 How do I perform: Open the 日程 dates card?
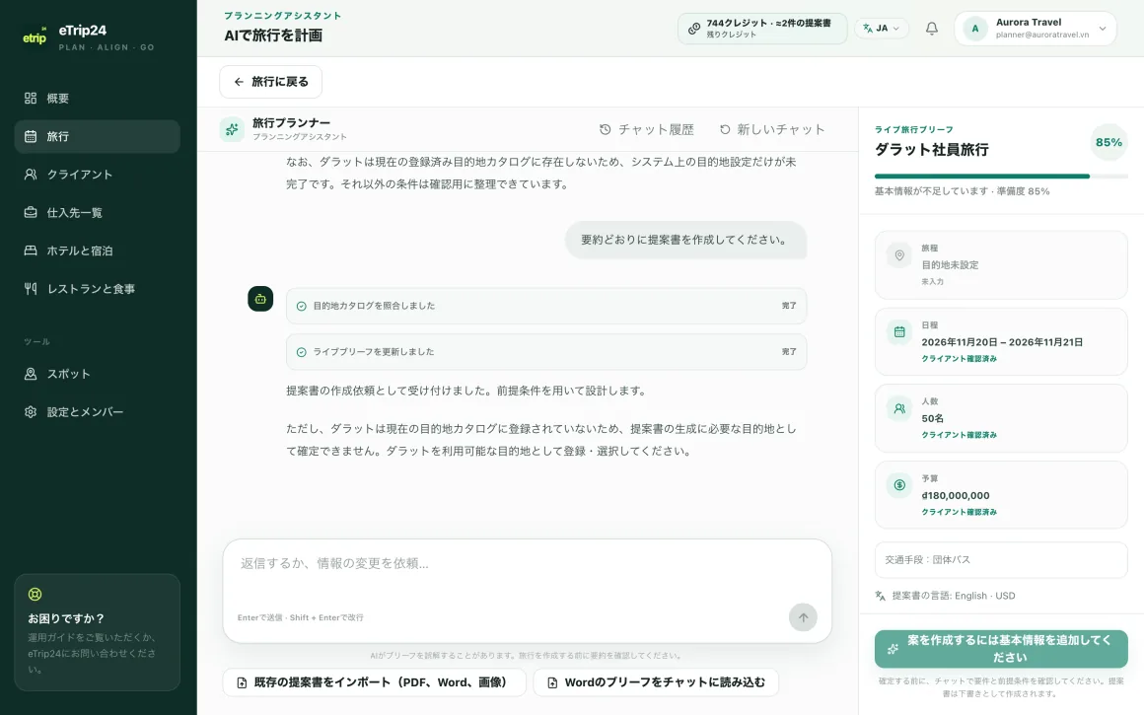pos(1001,341)
